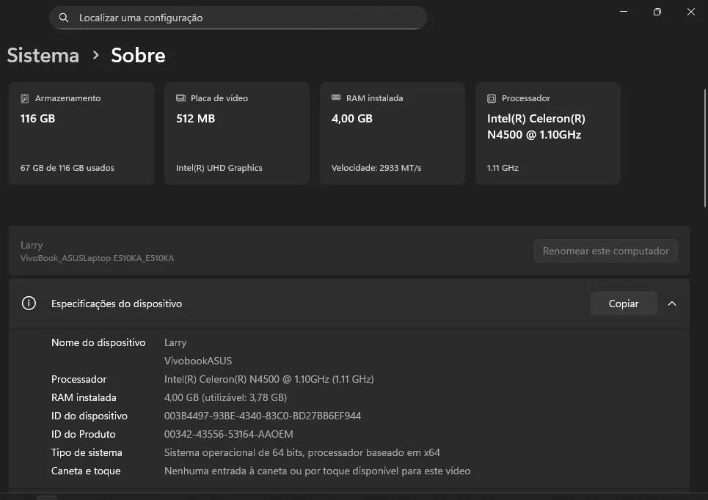Copy device specifications with Copiar button
This screenshot has width=708, height=500.
[x=624, y=304]
